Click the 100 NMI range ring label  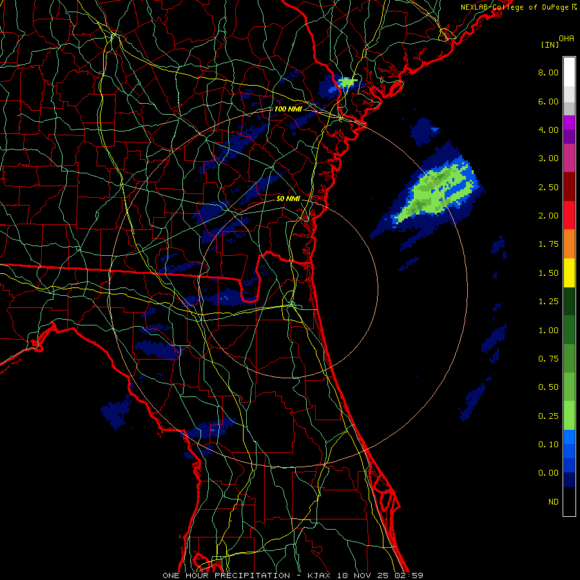pyautogui.click(x=288, y=109)
